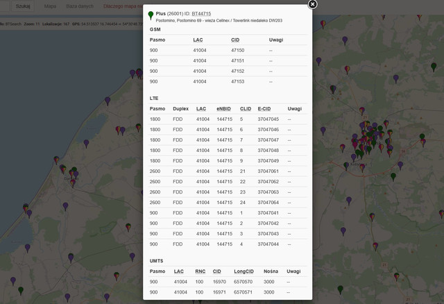Screen dimensions: 444x304
Task: Select CLID value 21 in LTE table
Action: click(243, 171)
